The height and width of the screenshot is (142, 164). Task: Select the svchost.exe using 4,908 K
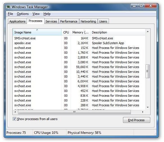coord(79,86)
